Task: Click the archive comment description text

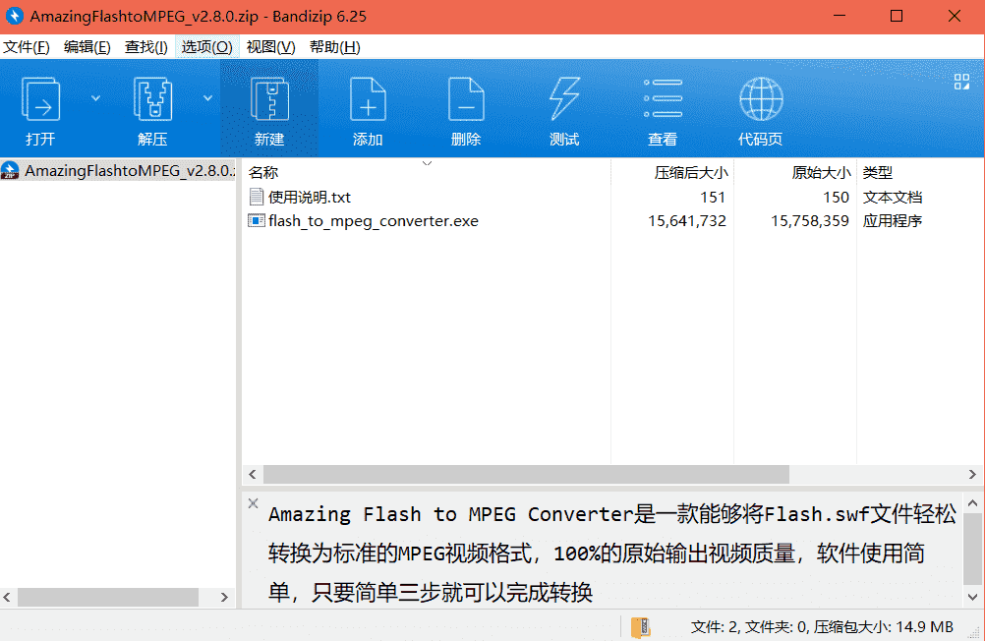Action: coord(612,554)
